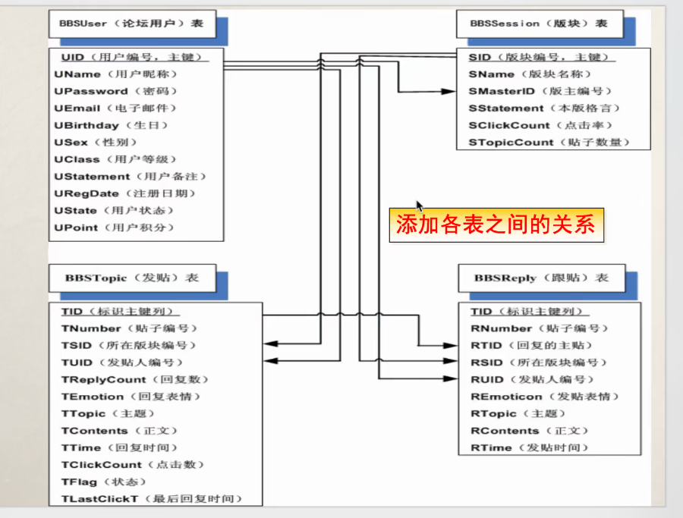This screenshot has height=518, width=683.
Task: Select UName (用户昵称) field
Action: point(116,74)
